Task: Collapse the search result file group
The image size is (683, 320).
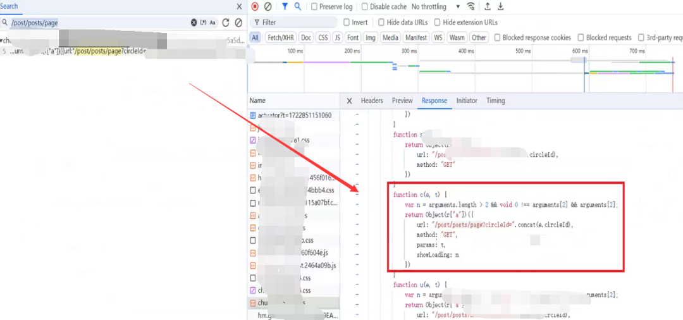Action: (x=1, y=40)
